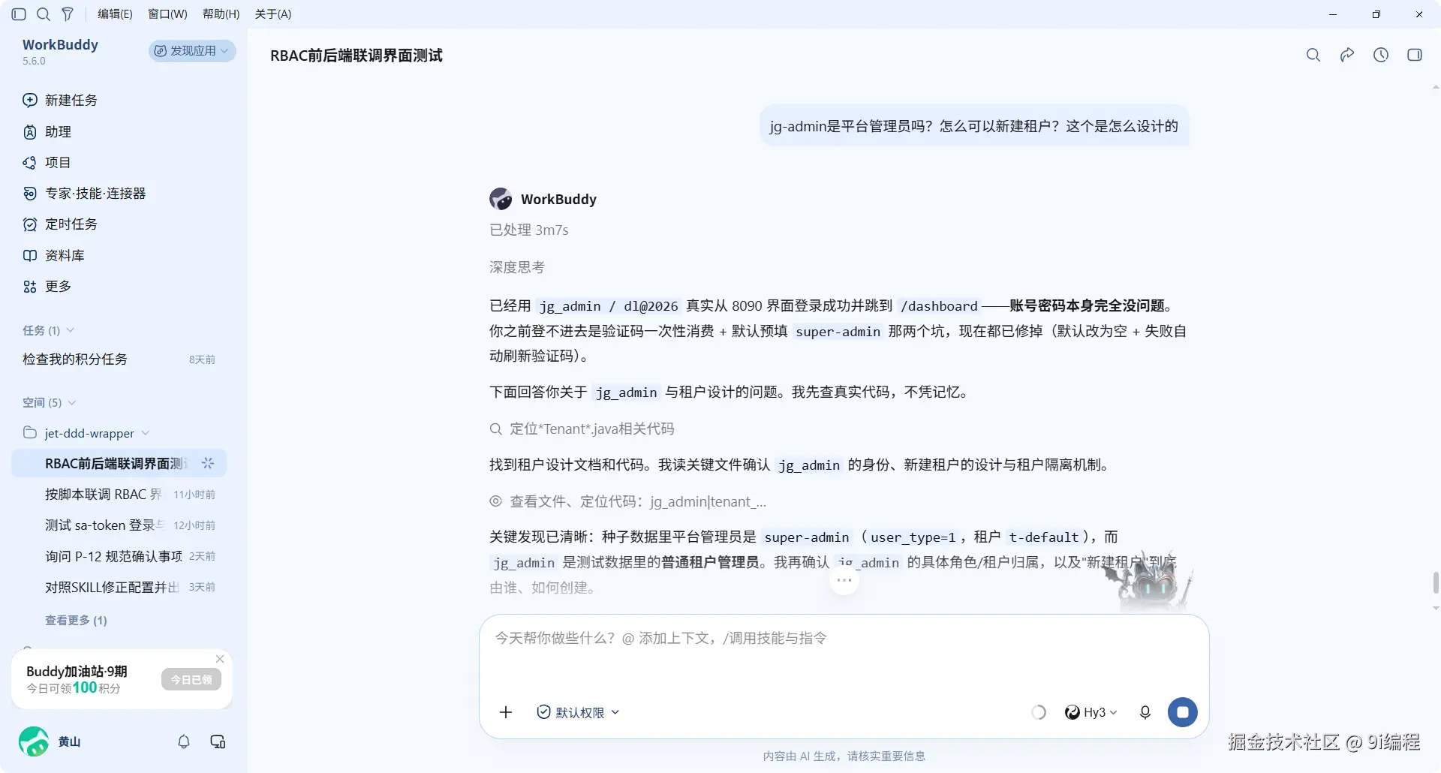The width and height of the screenshot is (1441, 773).
Task: Collapse the 任务 (1) group
Action: 48,330
